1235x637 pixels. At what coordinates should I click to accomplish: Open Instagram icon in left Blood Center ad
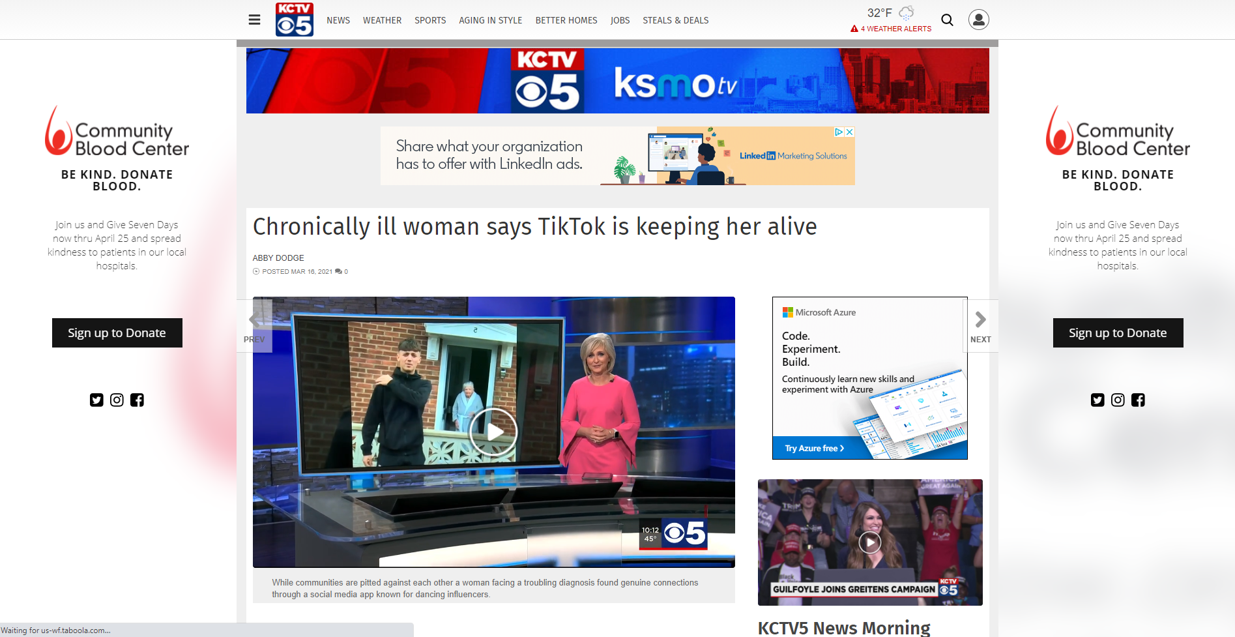tap(117, 400)
